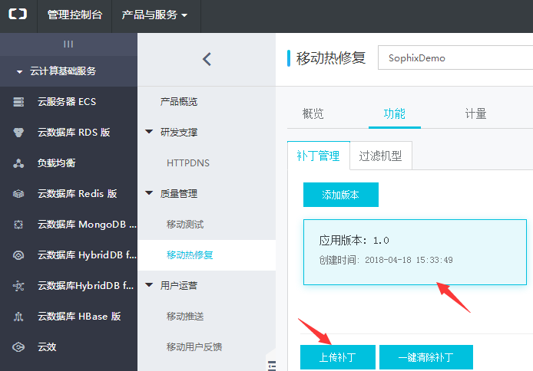This screenshot has height=371, width=533.
Task: Click the 云效 icon
Action: 18,347
